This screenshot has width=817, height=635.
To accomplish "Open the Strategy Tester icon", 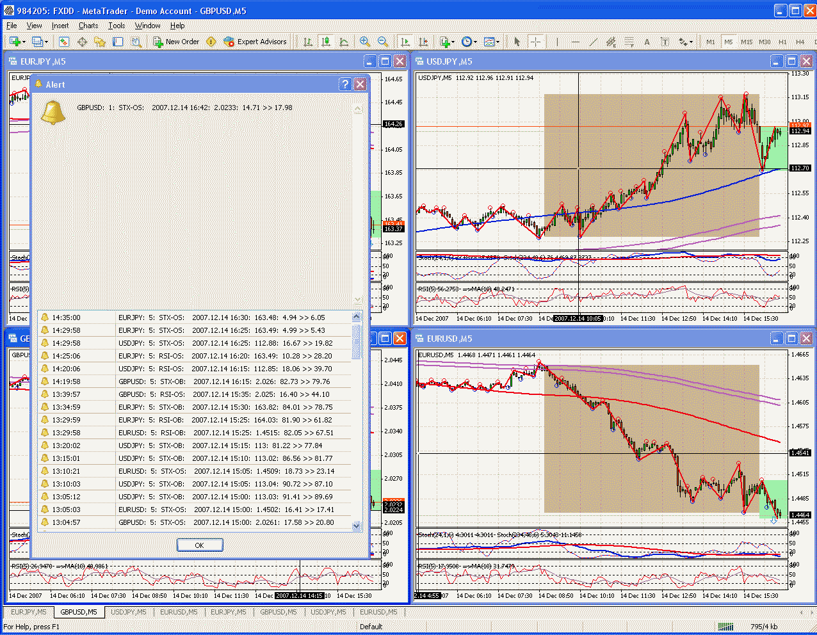I will [136, 42].
